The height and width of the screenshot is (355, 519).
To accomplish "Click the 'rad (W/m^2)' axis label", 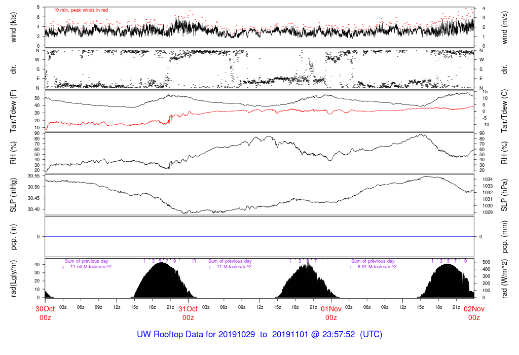I will [x=505, y=278].
